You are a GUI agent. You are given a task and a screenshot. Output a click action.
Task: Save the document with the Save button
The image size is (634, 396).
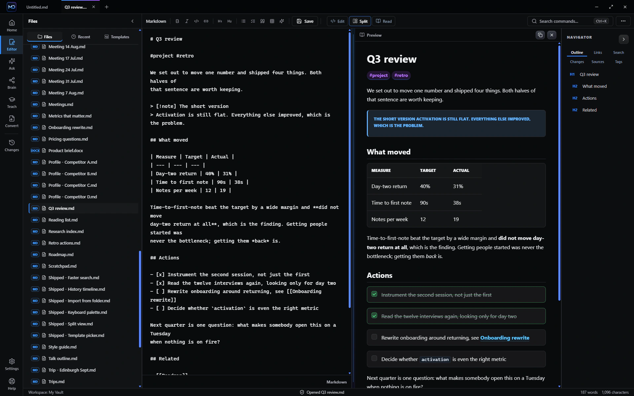(x=305, y=21)
